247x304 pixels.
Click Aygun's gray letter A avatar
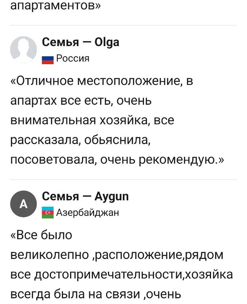point(23,204)
